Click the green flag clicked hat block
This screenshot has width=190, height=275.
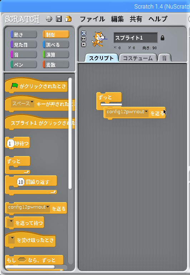pos(36,86)
